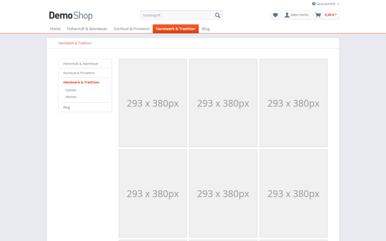The image size is (386, 241).
Task: Focus the Suchbegriff search field
Action: coord(176,15)
